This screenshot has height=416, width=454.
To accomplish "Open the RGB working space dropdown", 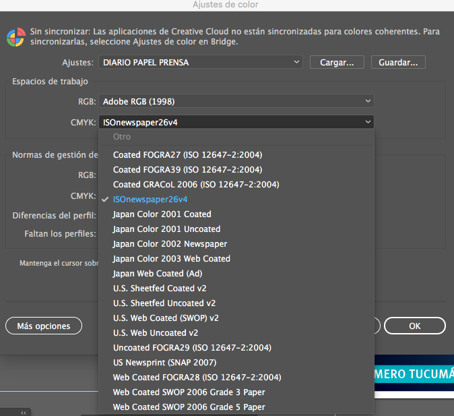I will pos(236,101).
